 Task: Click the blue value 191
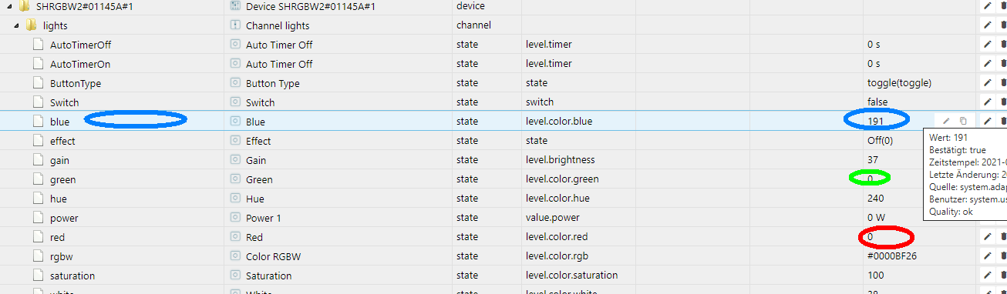[x=875, y=122]
